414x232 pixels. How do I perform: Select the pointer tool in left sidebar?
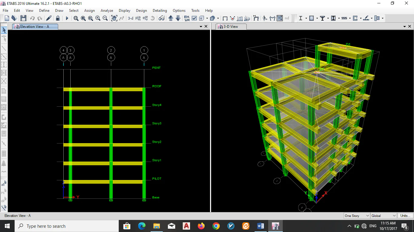[4, 30]
